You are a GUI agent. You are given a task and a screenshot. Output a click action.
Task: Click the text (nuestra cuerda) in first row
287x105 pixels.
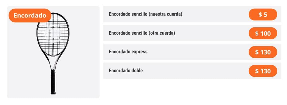coord(166,14)
